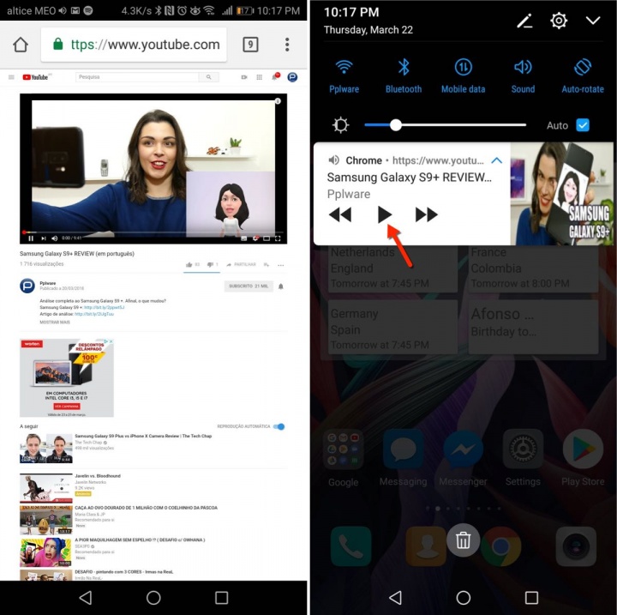The image size is (617, 615).
Task: Tap Recents on the left phone nav bar
Action: 222,598
